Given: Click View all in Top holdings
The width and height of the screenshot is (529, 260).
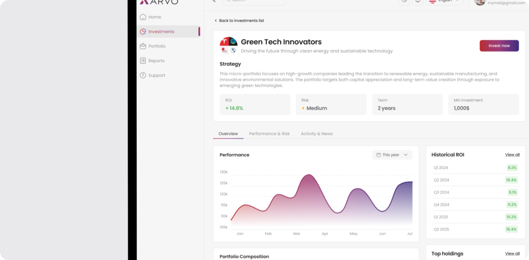Looking at the screenshot, I should pos(512,254).
